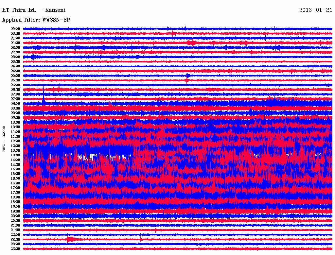Select the 00:00 time label
This screenshot has width=335, height=255.
coord(15,29)
